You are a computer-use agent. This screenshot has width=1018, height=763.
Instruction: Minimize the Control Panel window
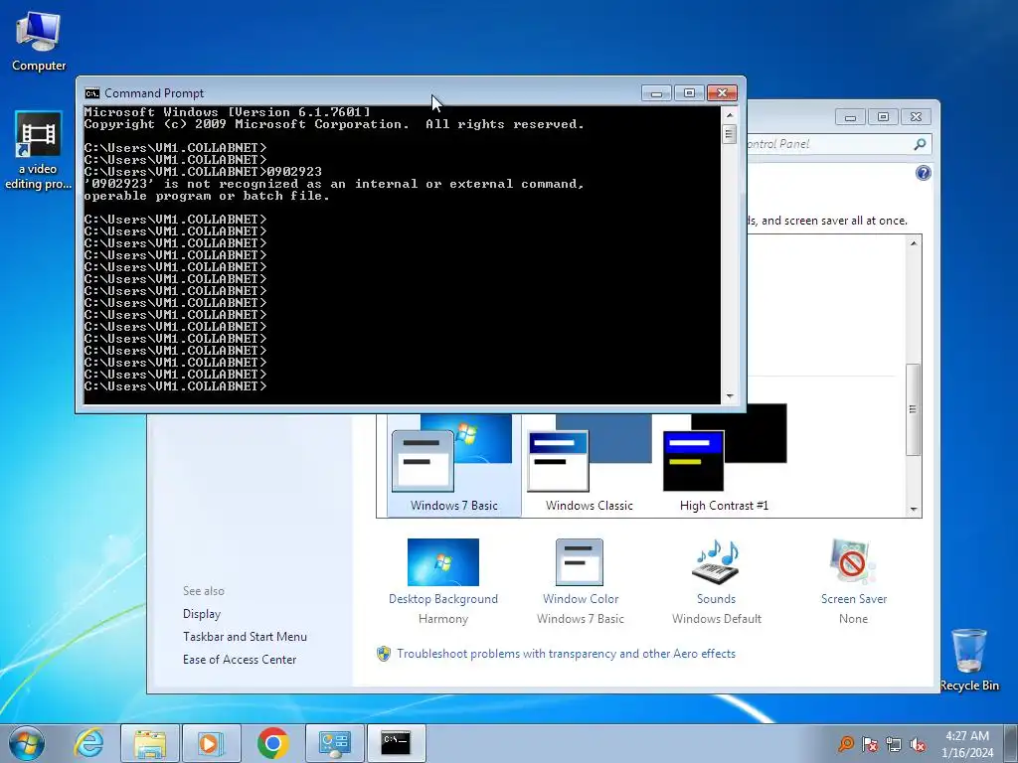click(851, 117)
